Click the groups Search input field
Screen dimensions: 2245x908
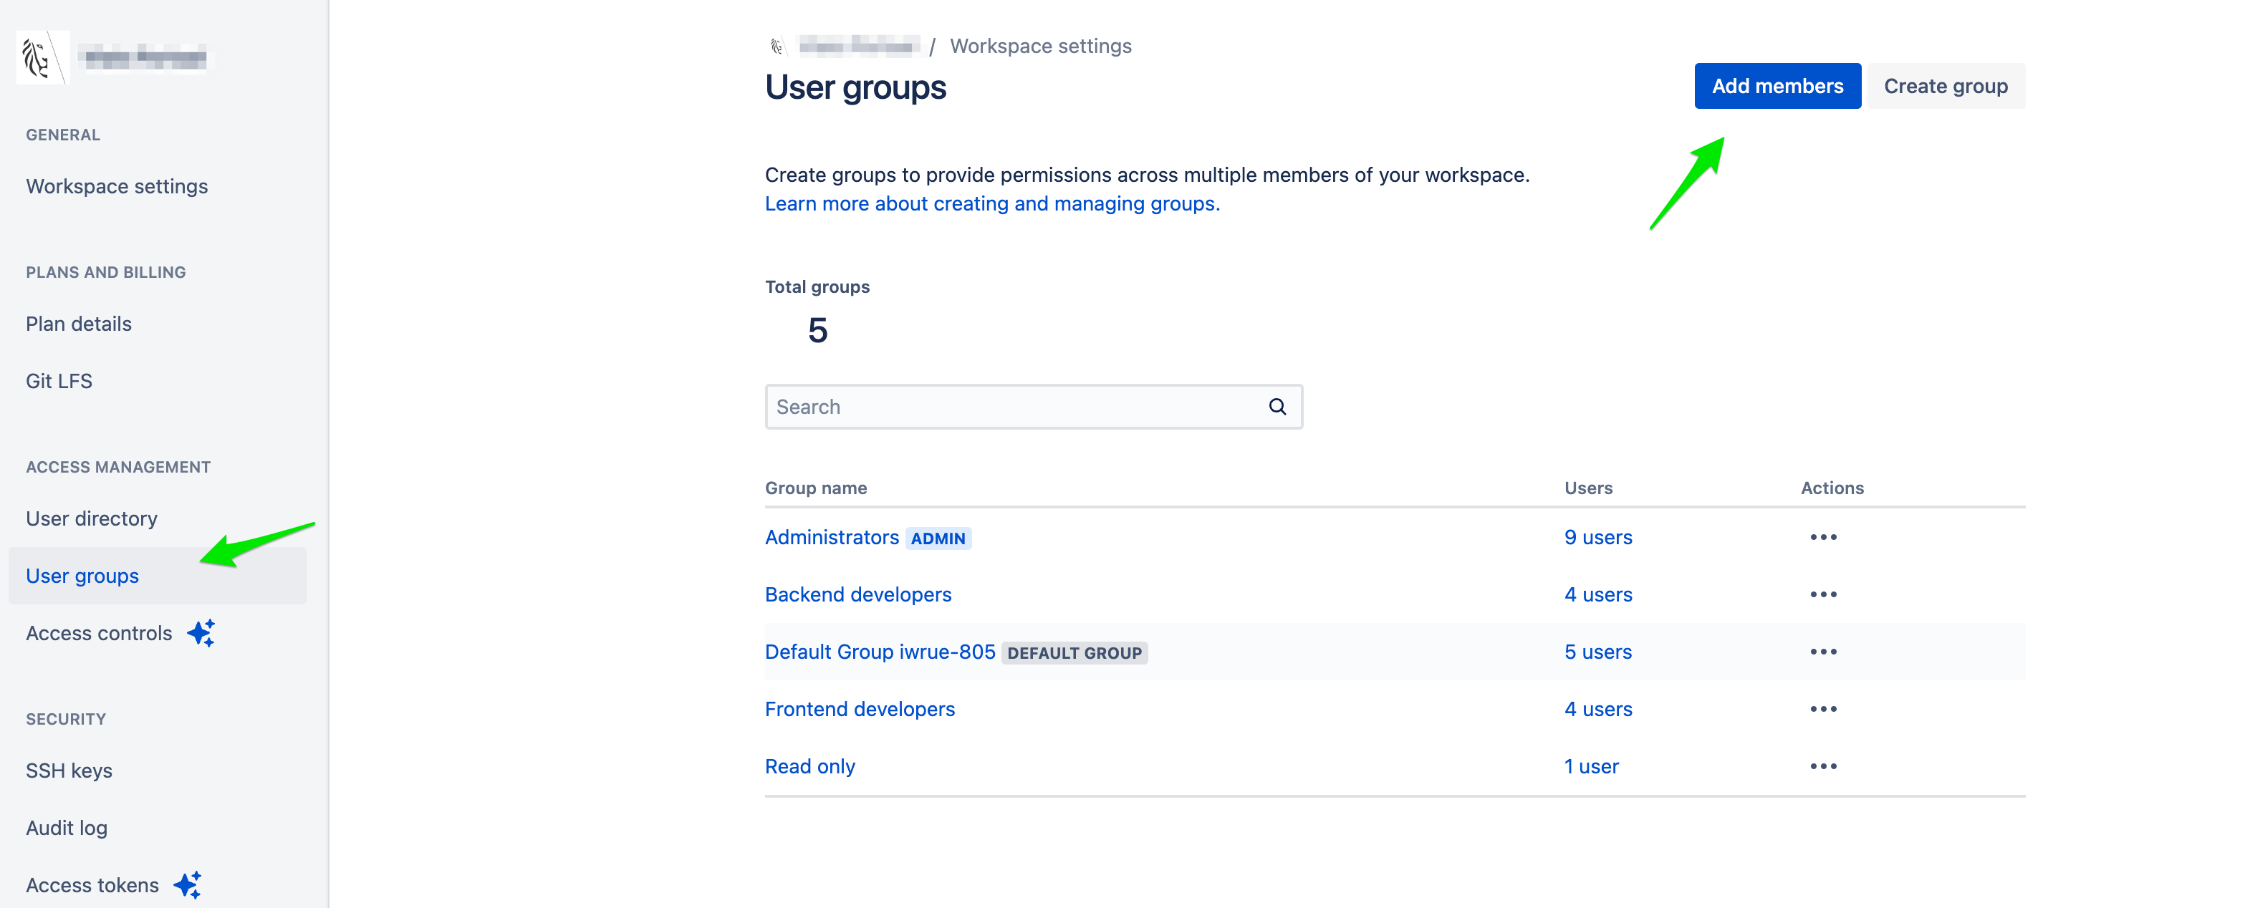tap(1011, 407)
